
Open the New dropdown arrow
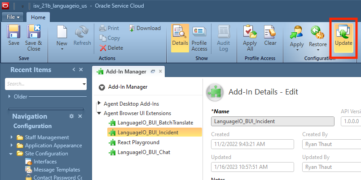tap(62, 49)
